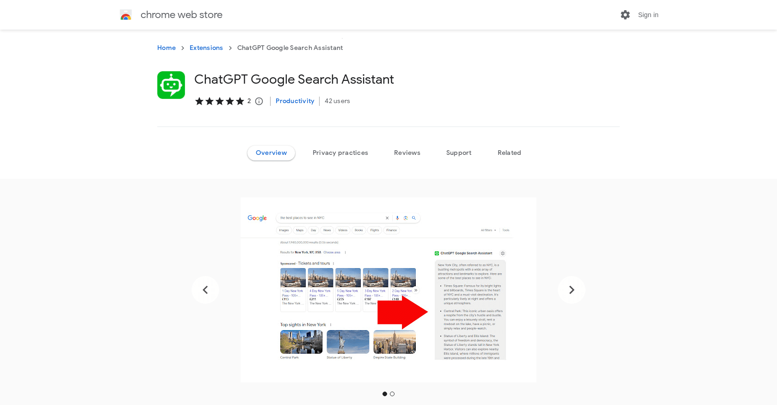Viewport: 777px width, 405px height.
Task: Click the rating info circle icon
Action: tap(259, 101)
